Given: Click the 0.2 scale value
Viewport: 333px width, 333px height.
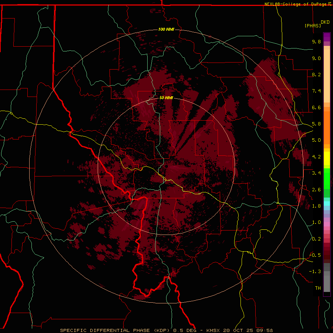Looking at the screenshot, I should click(x=316, y=239).
